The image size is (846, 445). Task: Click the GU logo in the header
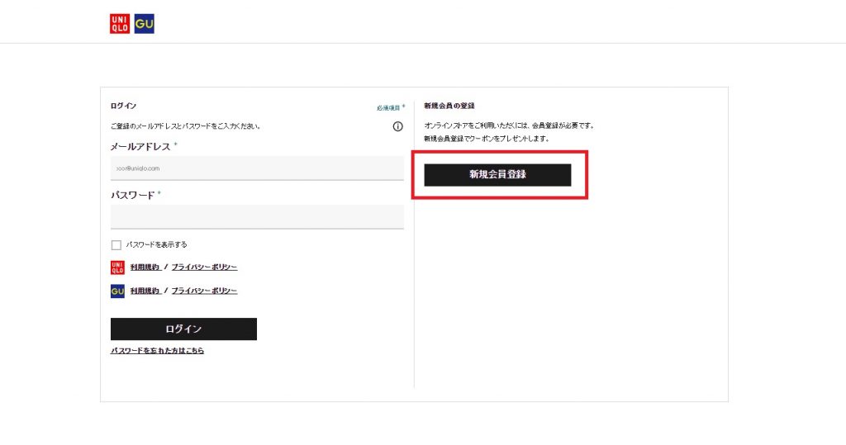145,24
